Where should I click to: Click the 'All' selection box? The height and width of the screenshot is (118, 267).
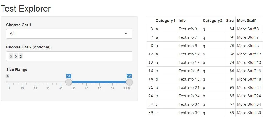65,34
